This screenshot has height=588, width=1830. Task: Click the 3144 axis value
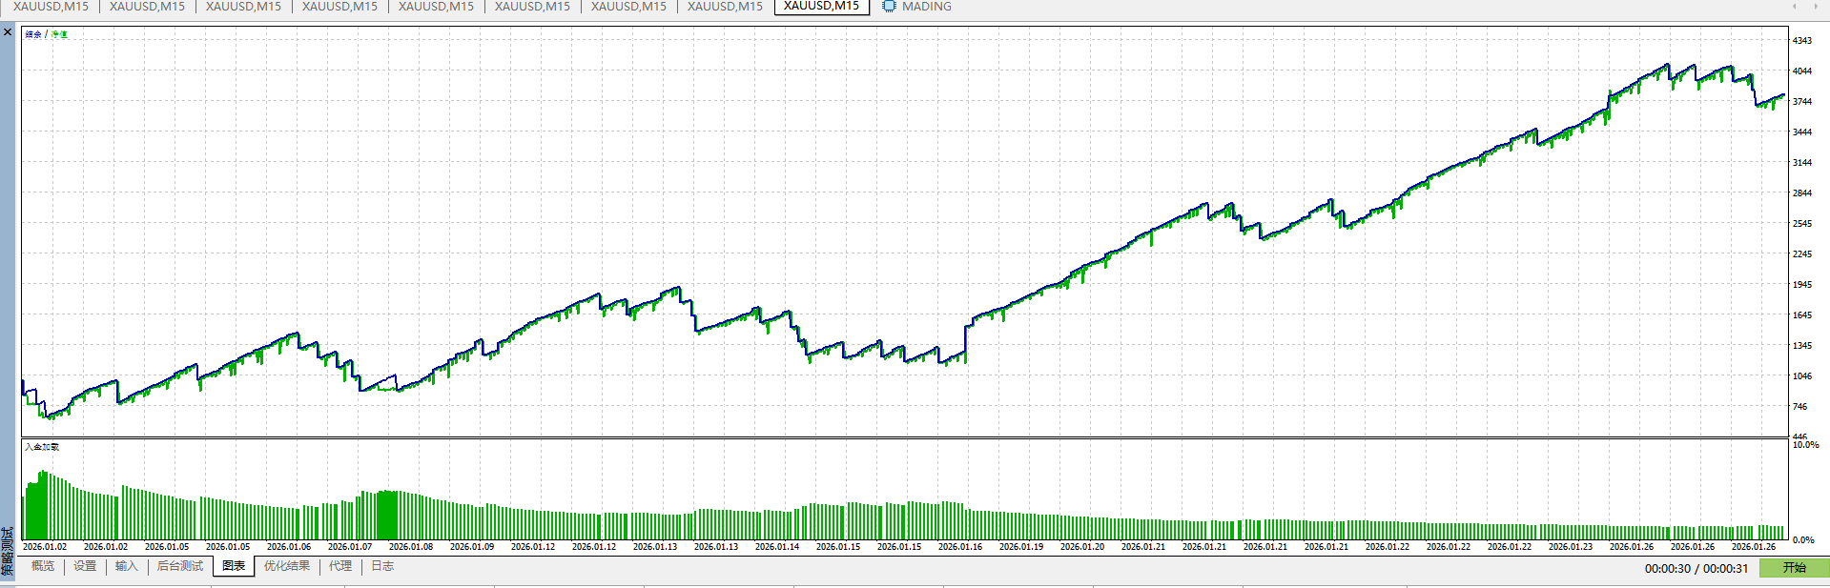(x=1801, y=163)
